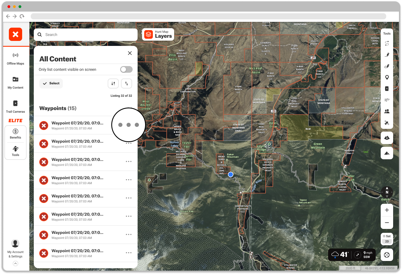Select the draw line tool

[387, 55]
